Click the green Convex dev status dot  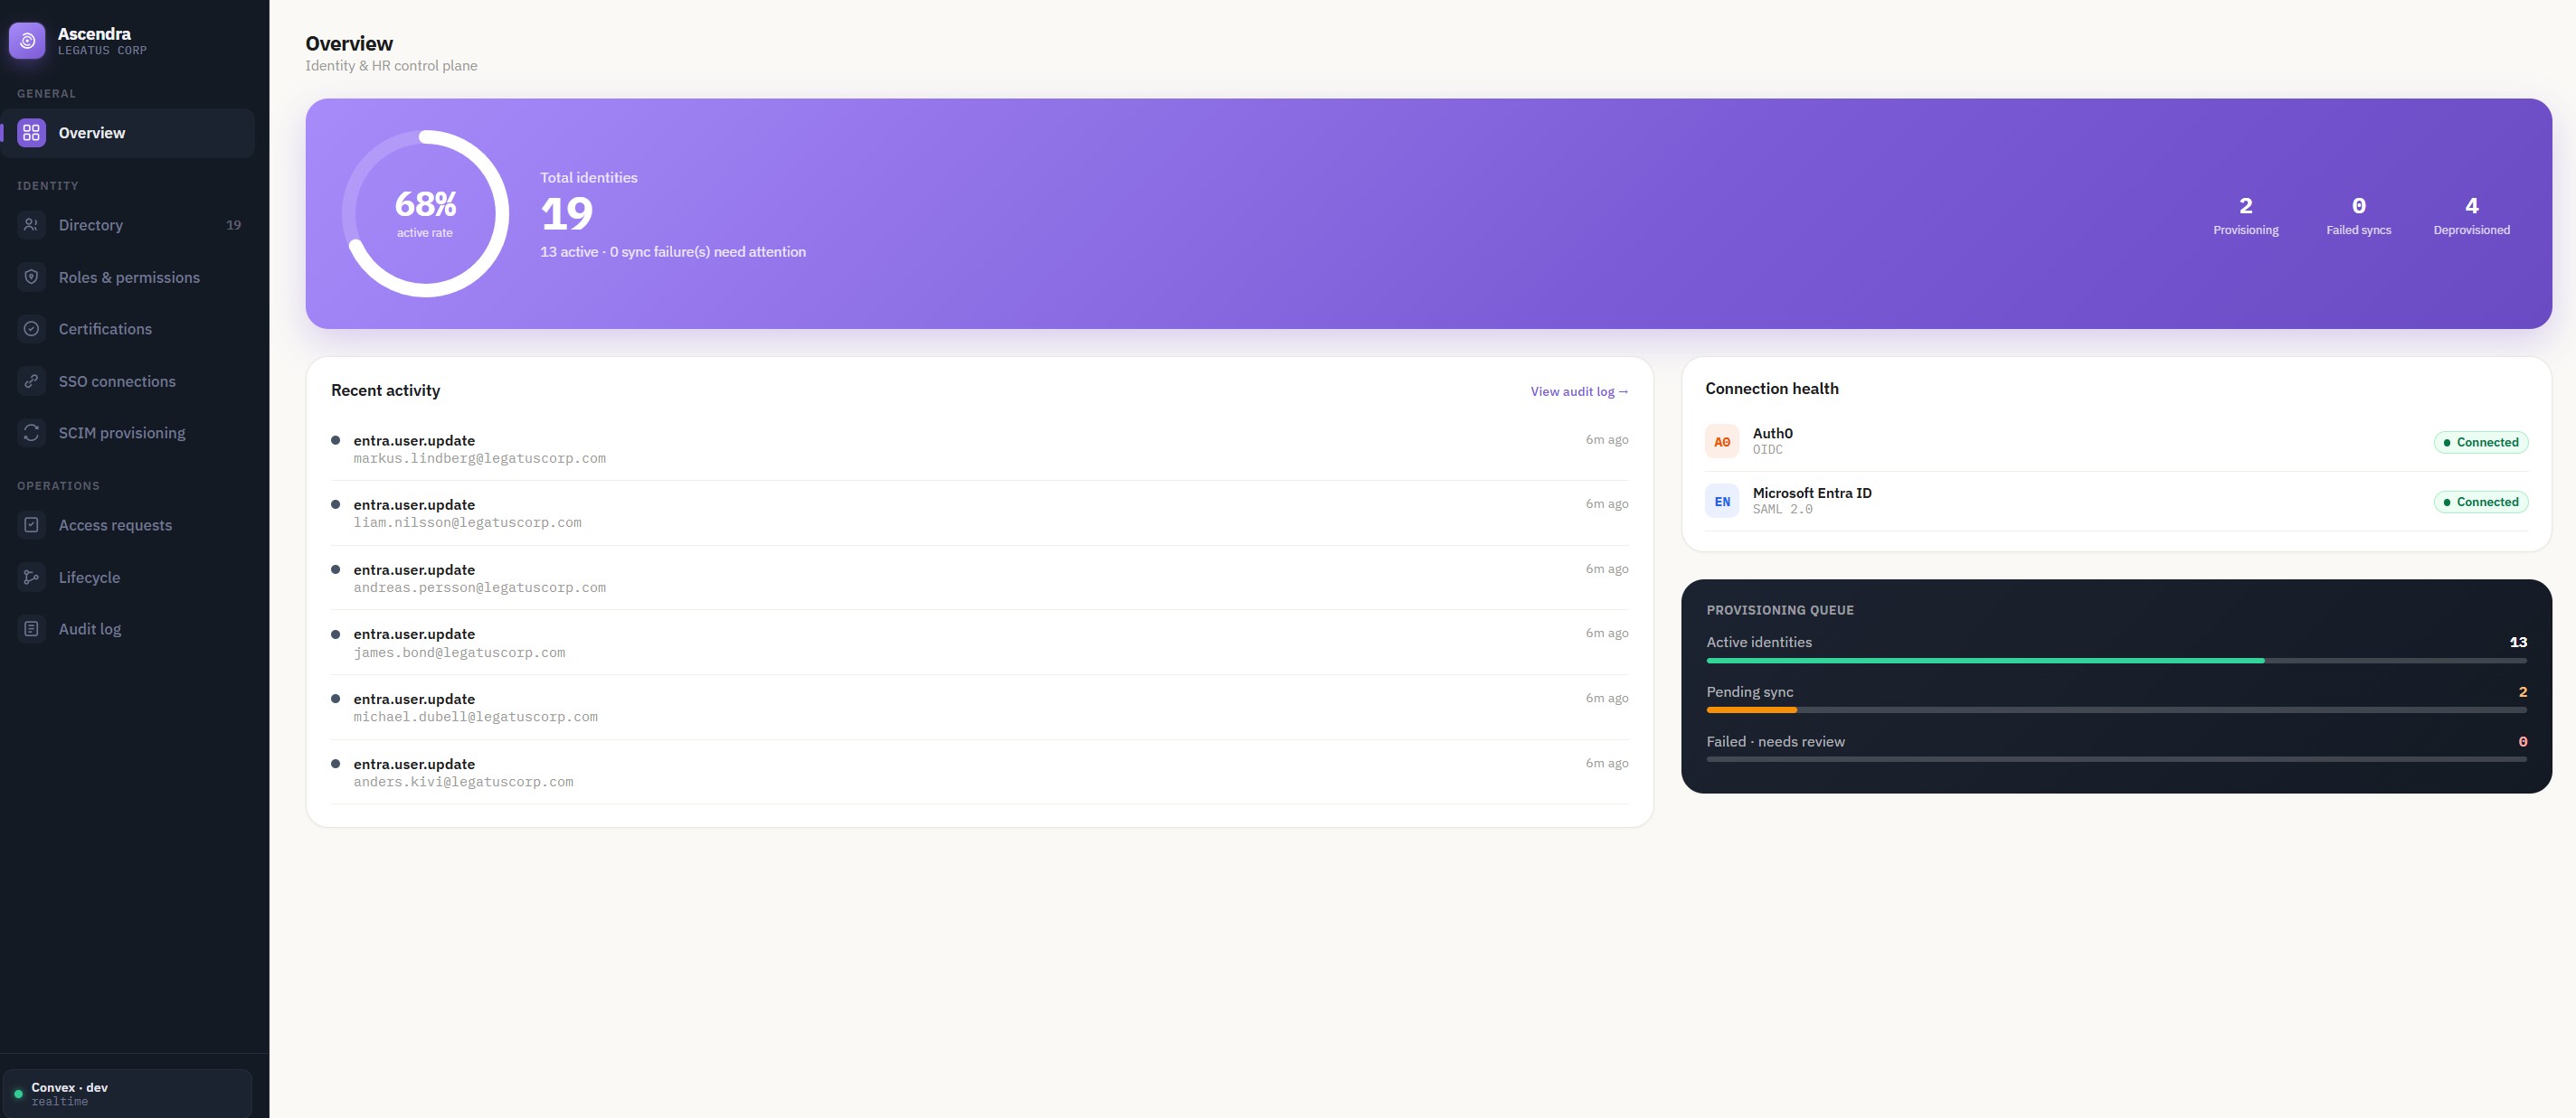point(18,1094)
